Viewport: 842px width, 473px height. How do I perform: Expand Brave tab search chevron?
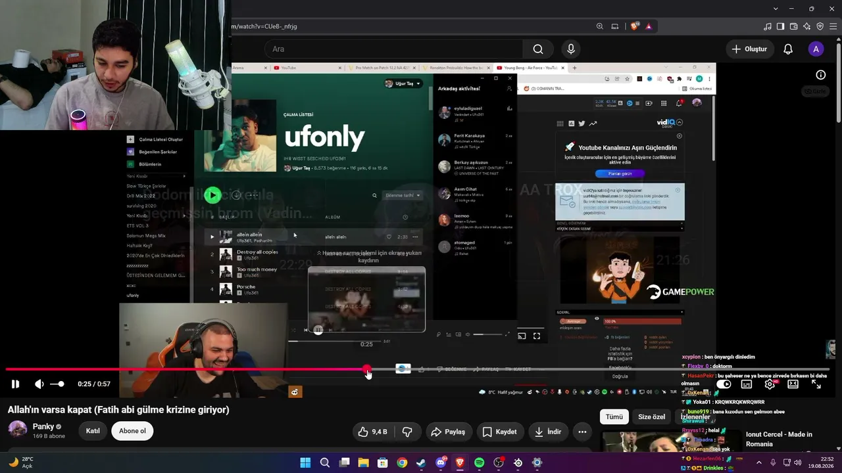tap(776, 9)
